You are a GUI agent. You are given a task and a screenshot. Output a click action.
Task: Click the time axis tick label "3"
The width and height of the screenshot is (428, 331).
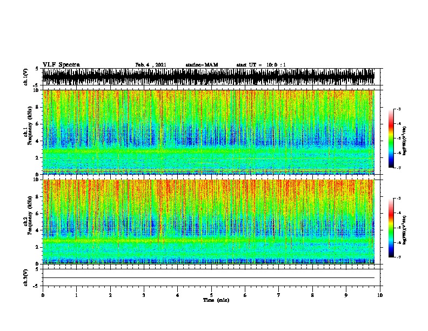click(144, 295)
